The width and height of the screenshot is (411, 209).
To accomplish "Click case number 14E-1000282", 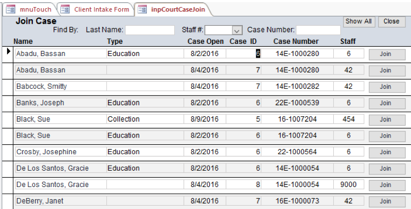I will pyautogui.click(x=297, y=86).
